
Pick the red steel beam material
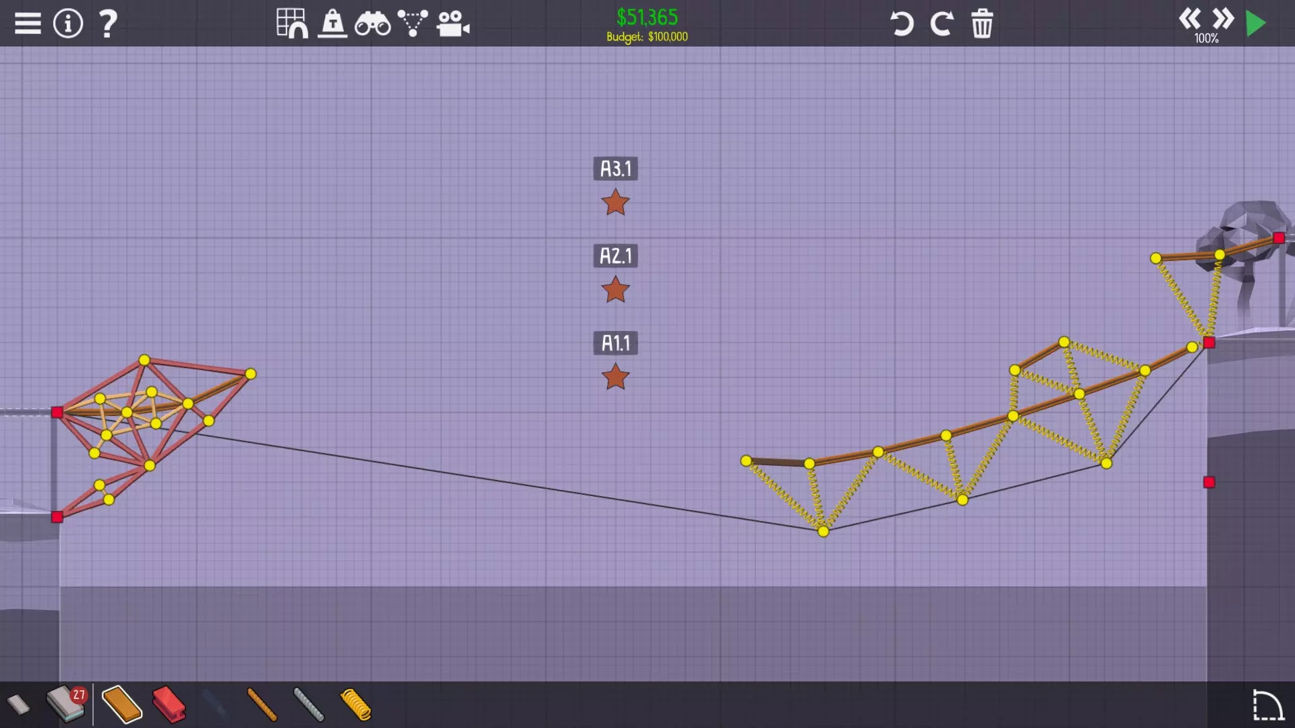(169, 705)
